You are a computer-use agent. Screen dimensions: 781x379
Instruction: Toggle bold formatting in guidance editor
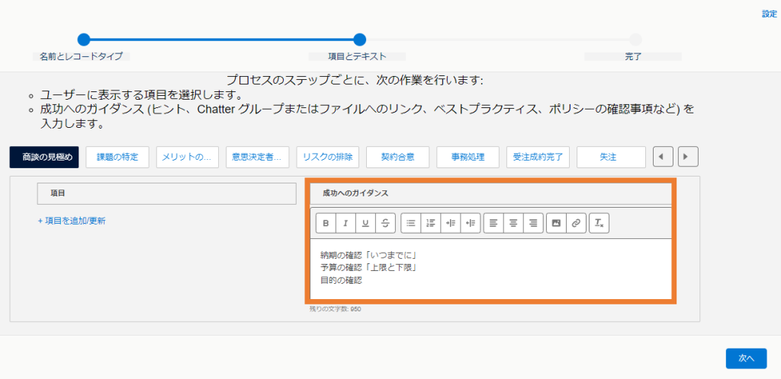tap(326, 223)
